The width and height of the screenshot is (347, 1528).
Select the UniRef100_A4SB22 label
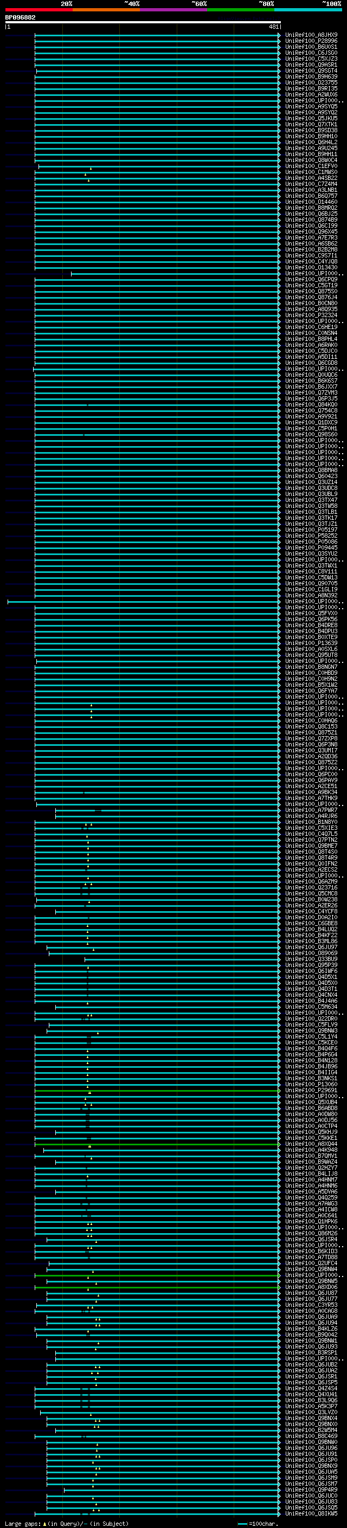[311, 178]
